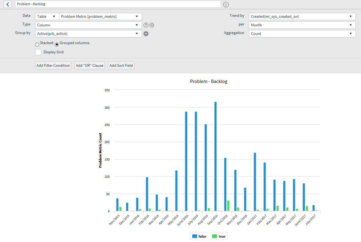The image size is (361, 242).
Task: Expand the Problem Metric table dropdown
Action: coord(100,17)
